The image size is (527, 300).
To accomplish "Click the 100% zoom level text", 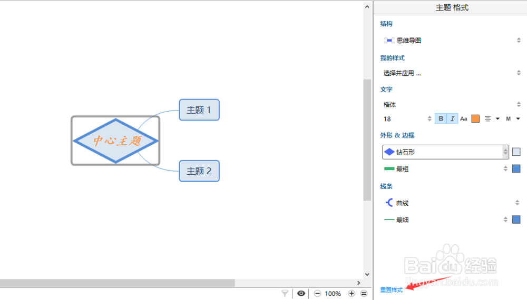I will click(x=333, y=294).
